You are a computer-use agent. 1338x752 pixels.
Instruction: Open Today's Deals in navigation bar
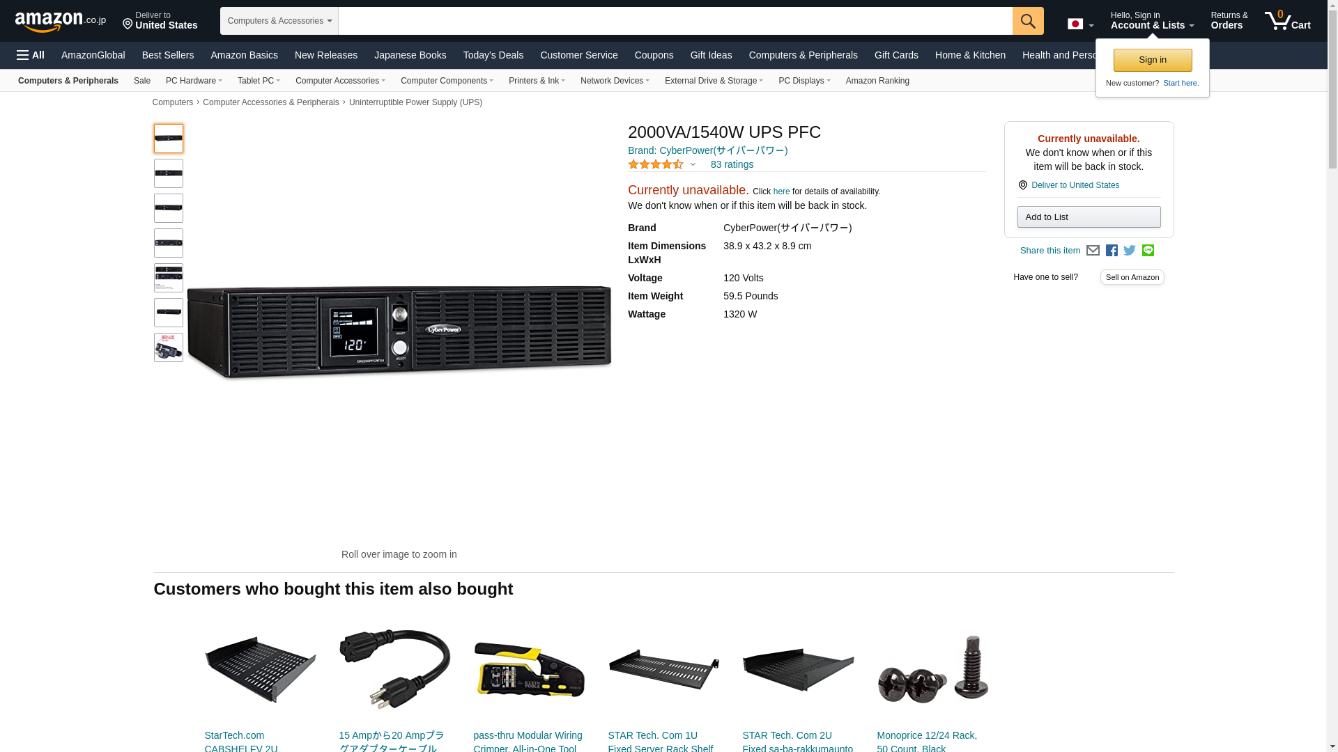point(493,55)
